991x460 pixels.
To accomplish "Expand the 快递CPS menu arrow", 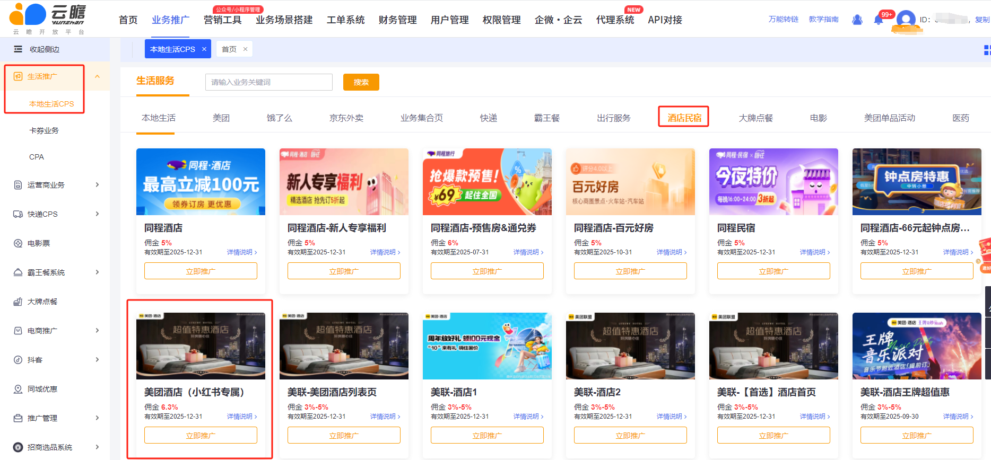I will click(97, 214).
